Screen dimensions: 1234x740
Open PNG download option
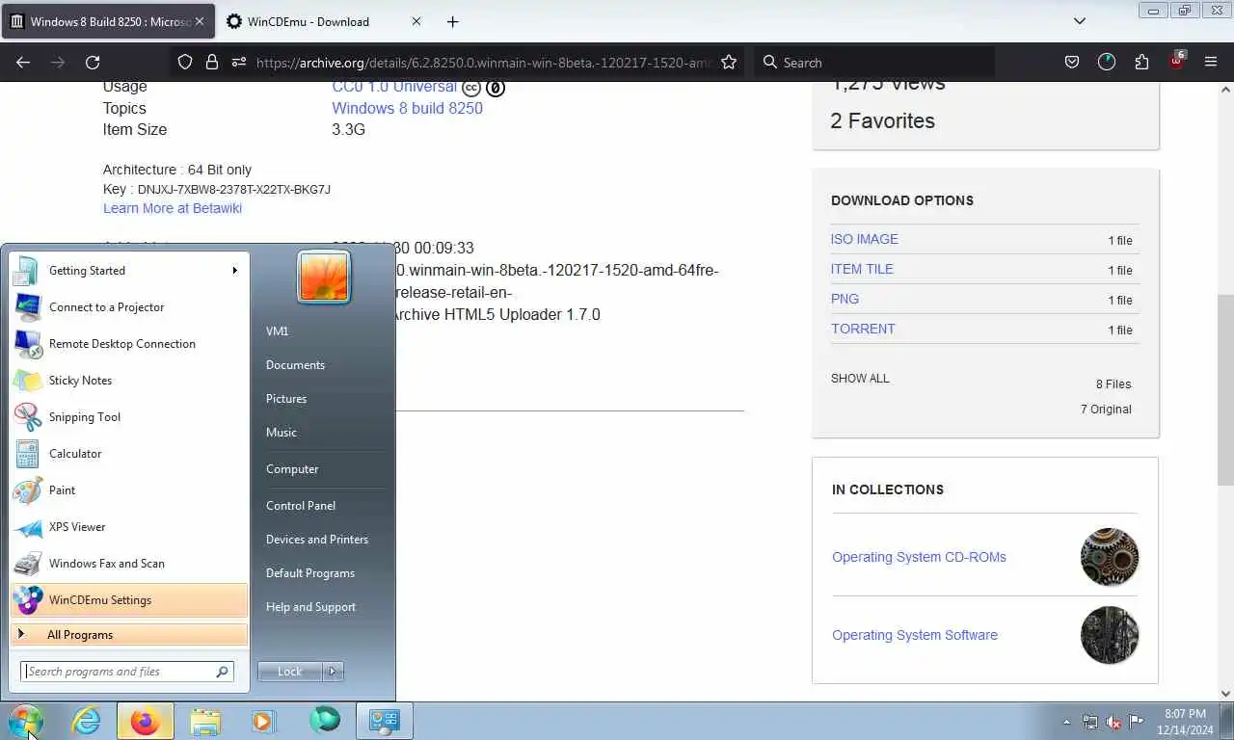845,299
